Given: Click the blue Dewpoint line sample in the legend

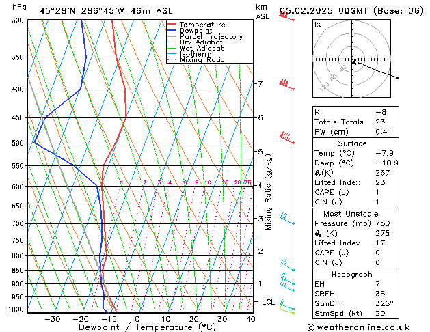Looking at the screenshot, I should pyautogui.click(x=172, y=31).
